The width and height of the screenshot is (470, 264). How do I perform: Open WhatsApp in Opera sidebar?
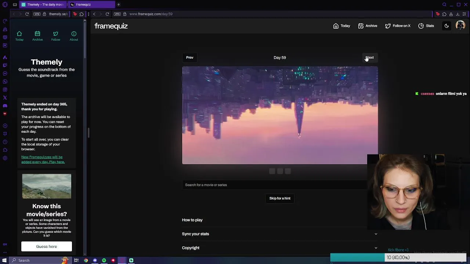point(5,81)
